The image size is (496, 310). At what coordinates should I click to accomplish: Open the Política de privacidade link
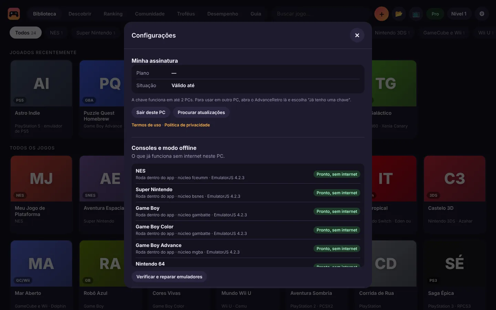(x=187, y=125)
